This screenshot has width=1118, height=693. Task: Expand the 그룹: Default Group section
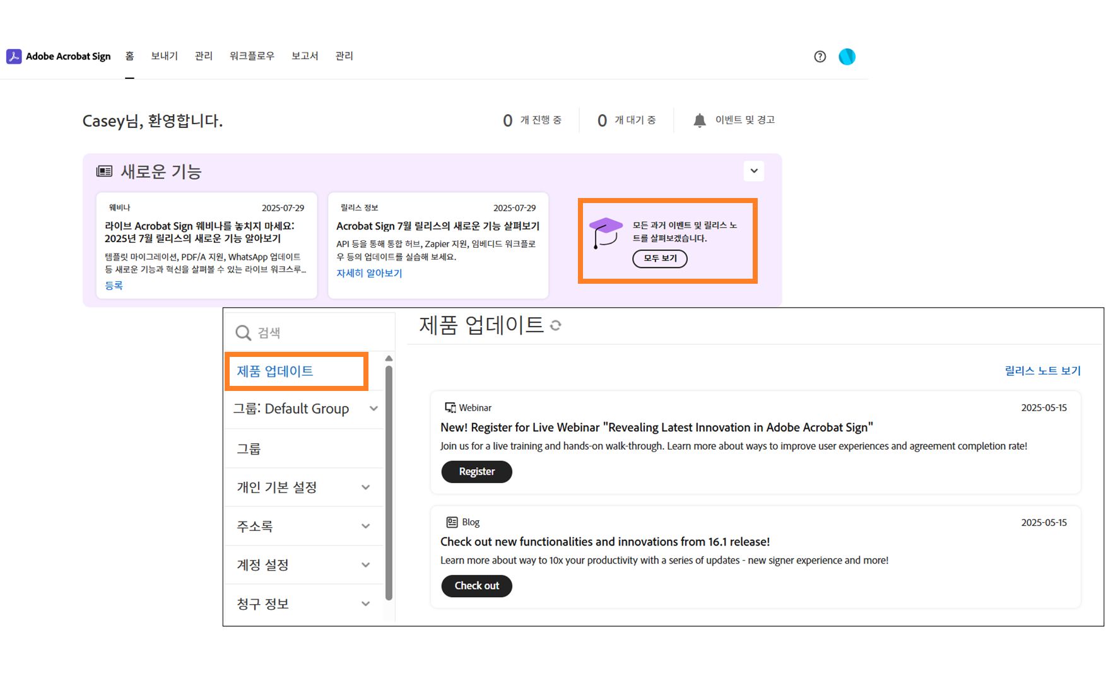[374, 409]
